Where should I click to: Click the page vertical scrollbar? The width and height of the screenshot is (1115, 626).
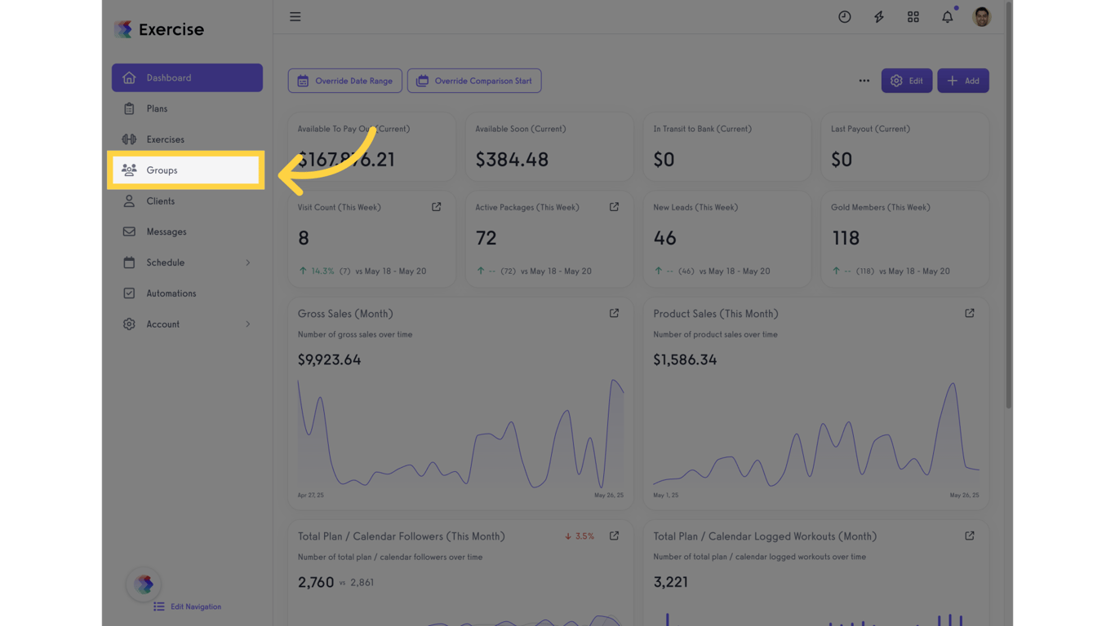point(1009,204)
